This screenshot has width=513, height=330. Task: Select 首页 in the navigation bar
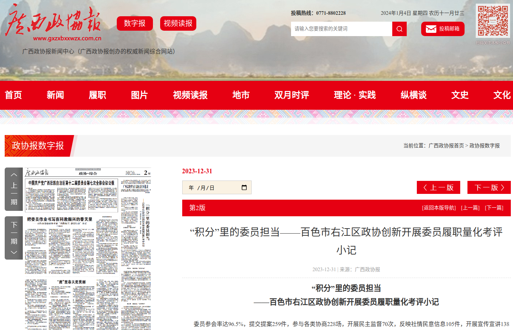[x=13, y=95]
